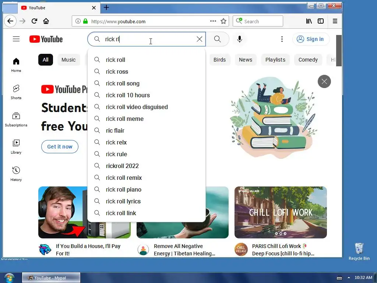
Task: Click Sign in button
Action: (x=311, y=39)
